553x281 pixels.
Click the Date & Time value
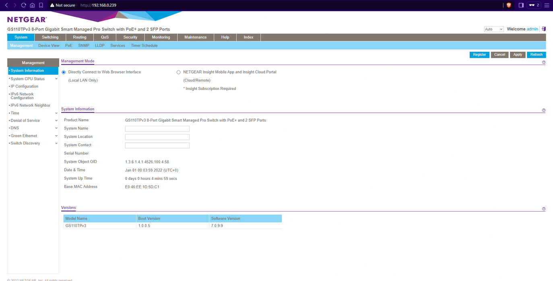click(x=152, y=170)
